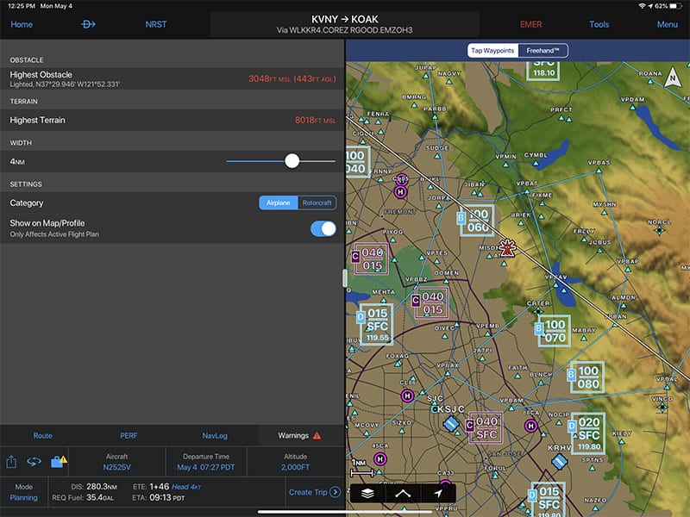The image size is (690, 517).
Task: Open the briefcase weight alert icon
Action: [59, 462]
